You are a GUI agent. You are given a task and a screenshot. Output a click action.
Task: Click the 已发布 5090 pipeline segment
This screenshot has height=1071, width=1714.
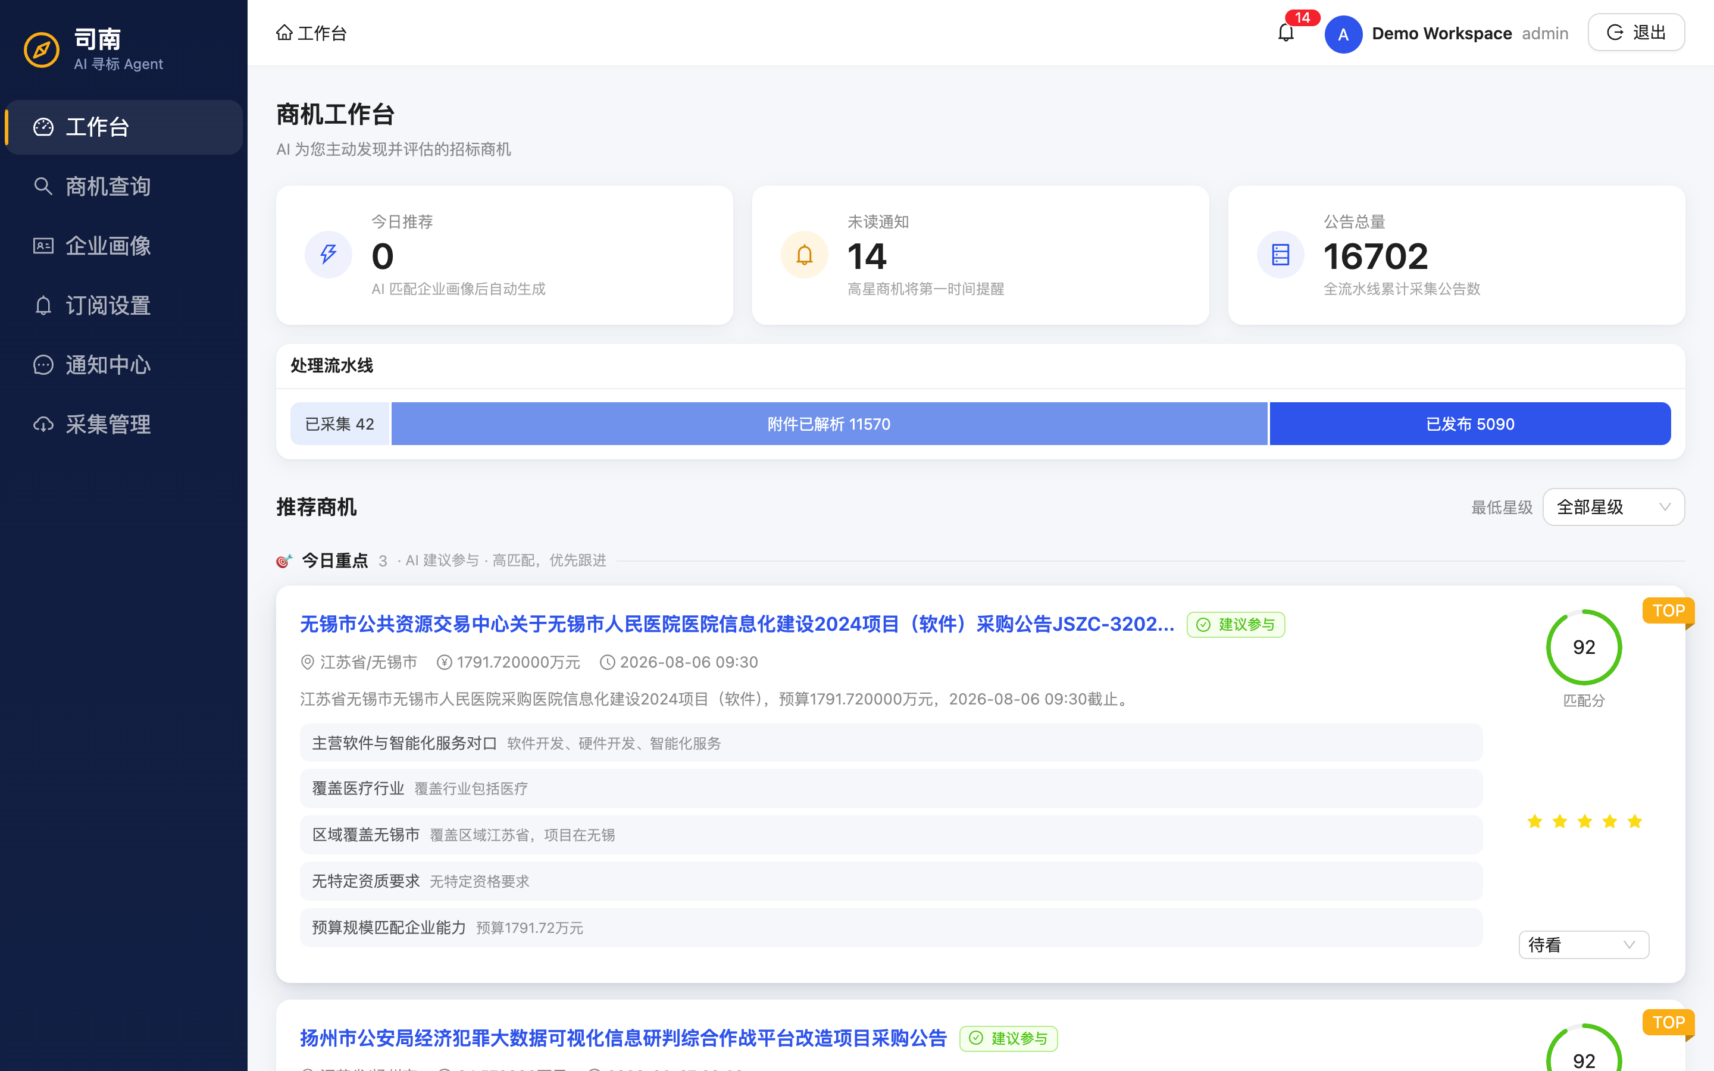(1471, 424)
